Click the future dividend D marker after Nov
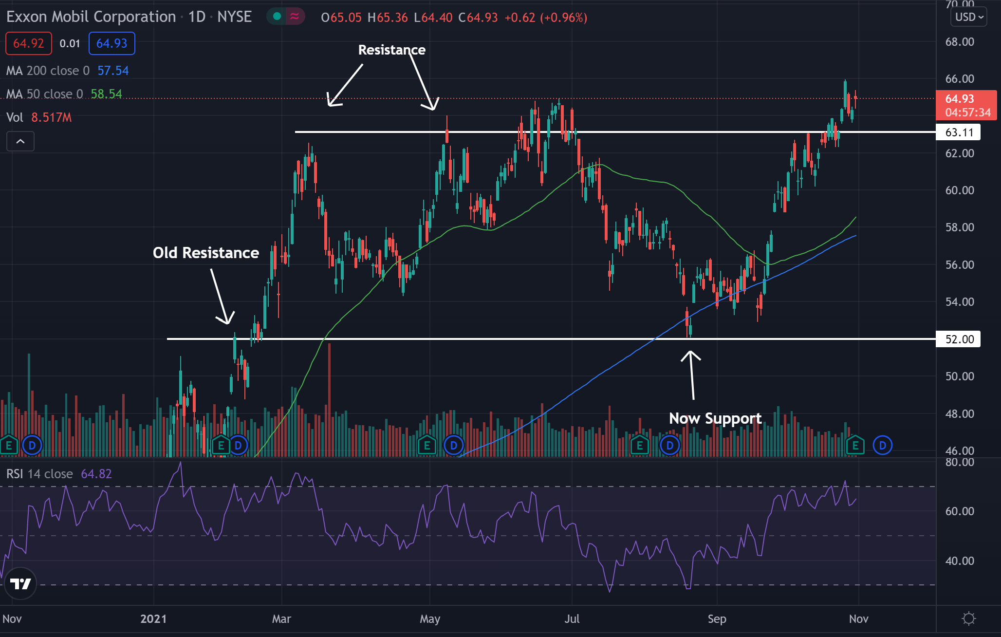1001x637 pixels. tap(883, 445)
